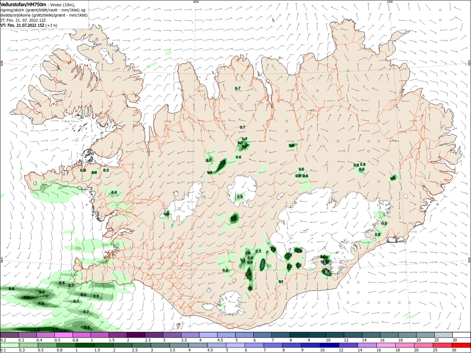Image resolution: width=471 pixels, height=353 pixels.
Task: Click the 15W longitude label
Action: pyautogui.click(x=390, y=2)
